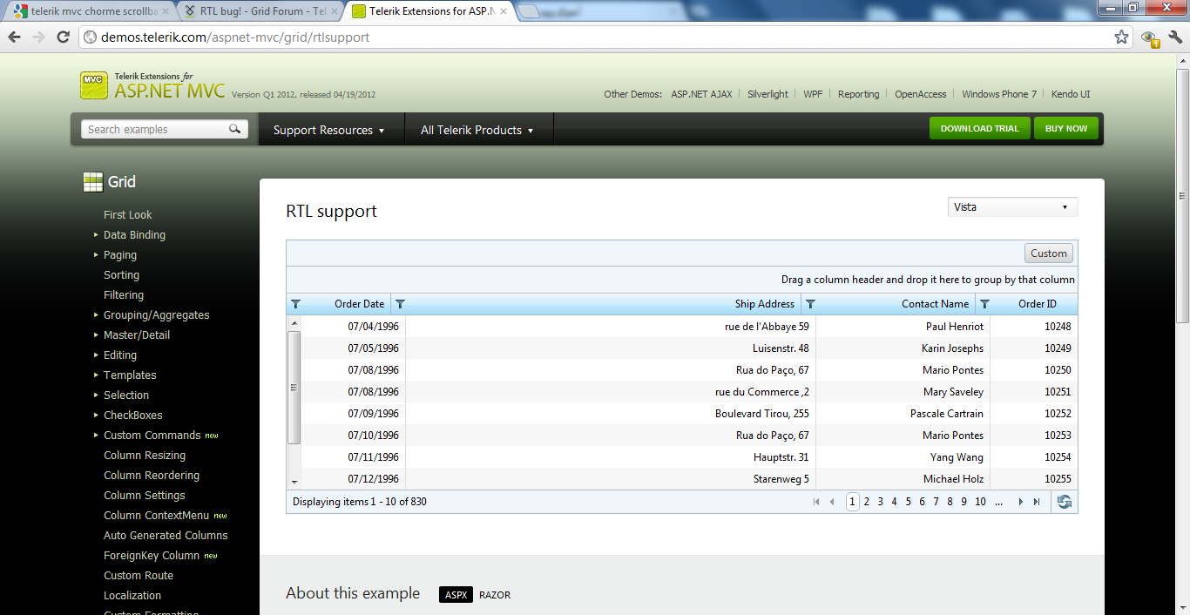Open the Chrome wrench menu

[x=1175, y=37]
